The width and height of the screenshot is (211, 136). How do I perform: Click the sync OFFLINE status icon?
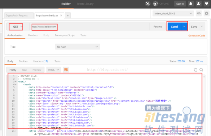click(x=155, y=4)
